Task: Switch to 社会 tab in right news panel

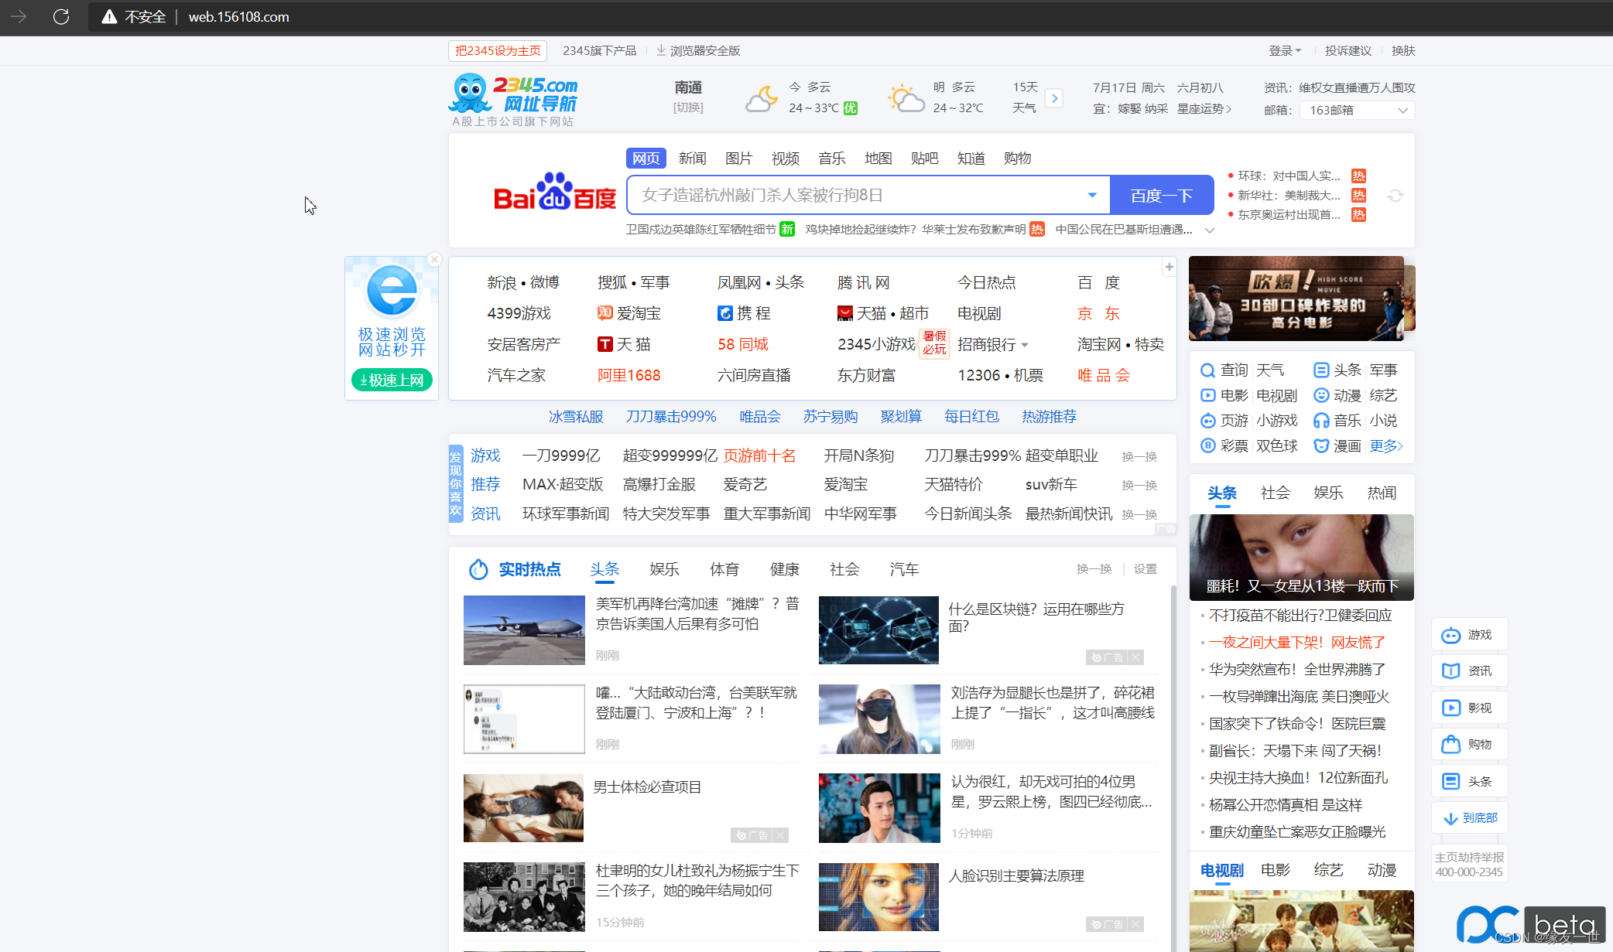Action: [x=1275, y=493]
